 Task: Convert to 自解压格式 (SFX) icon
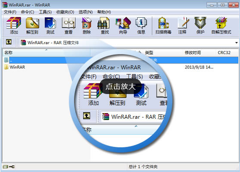coord(221,26)
